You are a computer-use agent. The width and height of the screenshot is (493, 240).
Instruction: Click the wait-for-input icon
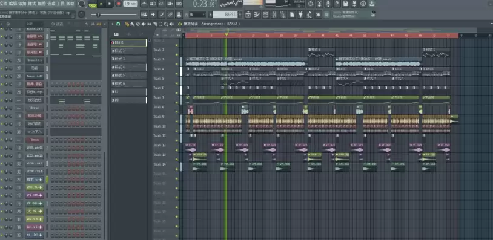click(x=153, y=4)
